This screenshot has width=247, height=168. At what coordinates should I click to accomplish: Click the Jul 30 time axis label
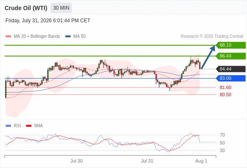click(76, 161)
